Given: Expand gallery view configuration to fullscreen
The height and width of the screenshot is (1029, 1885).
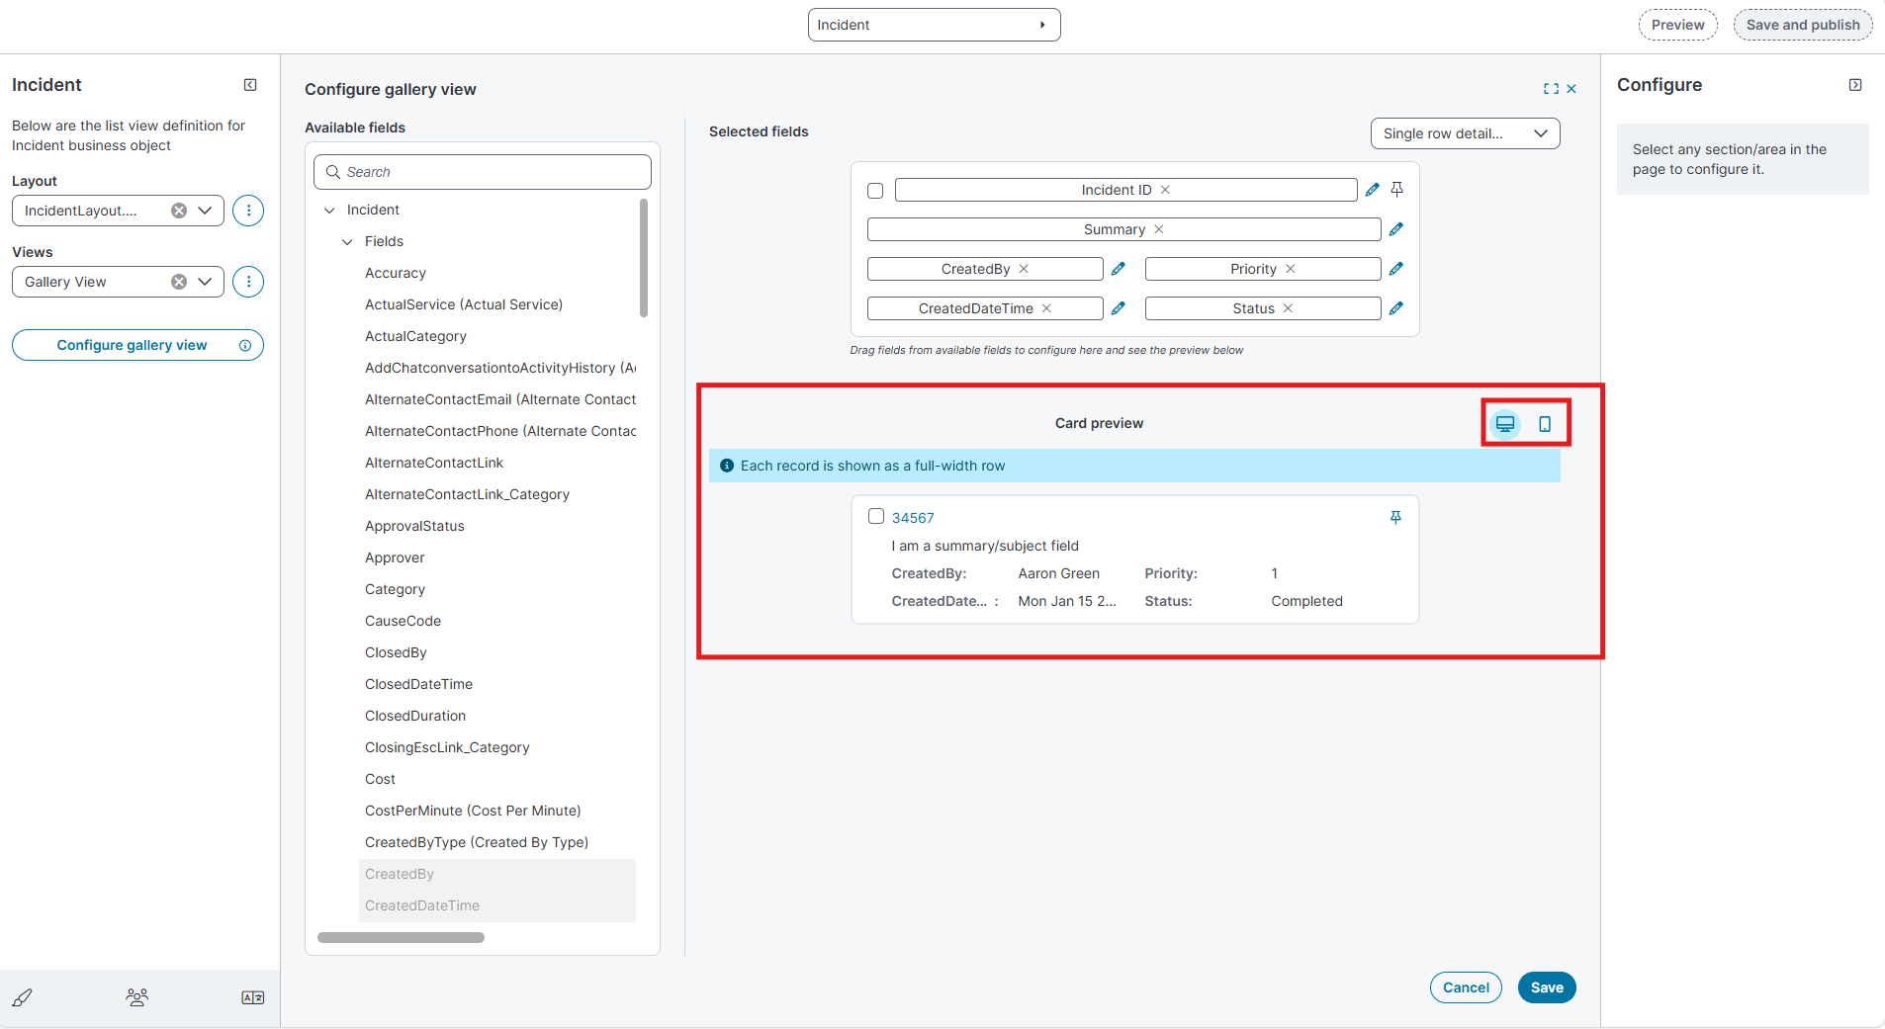Looking at the screenshot, I should click(x=1550, y=89).
